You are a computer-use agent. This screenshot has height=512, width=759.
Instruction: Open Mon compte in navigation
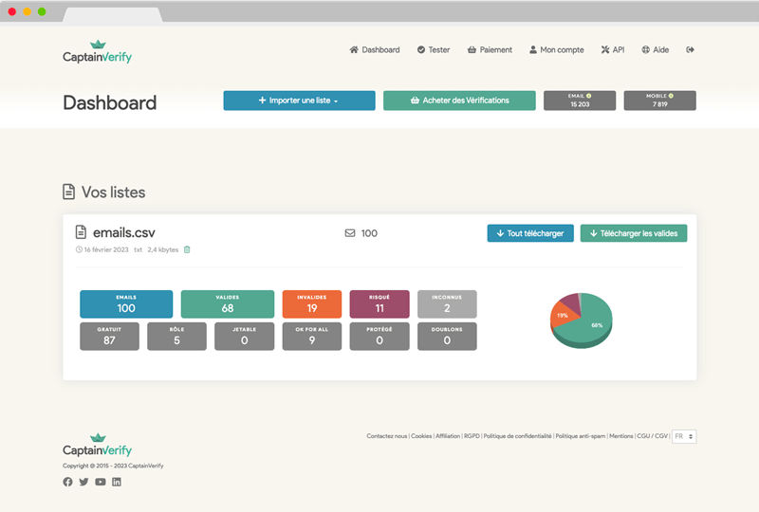557,50
